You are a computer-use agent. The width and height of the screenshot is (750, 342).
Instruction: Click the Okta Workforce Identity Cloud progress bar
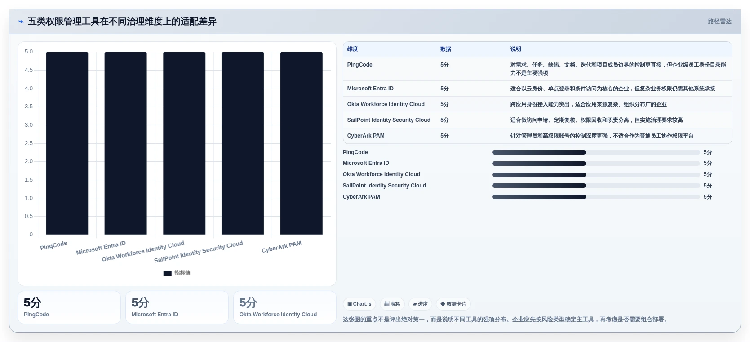[x=596, y=174]
